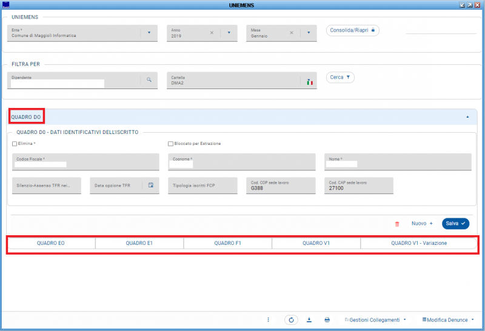Screen dimensions: 485x331
Task: Toggle Bloccato per Estrazione checkbox
Action: (x=170, y=144)
